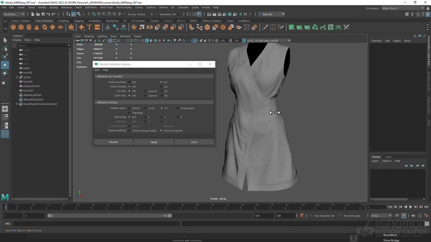
Task: Click the Outliner search field
Action: click(42, 45)
